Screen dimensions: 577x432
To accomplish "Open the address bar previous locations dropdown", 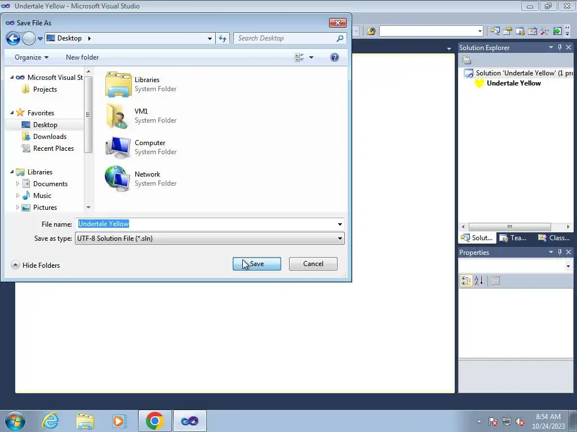I will click(210, 38).
